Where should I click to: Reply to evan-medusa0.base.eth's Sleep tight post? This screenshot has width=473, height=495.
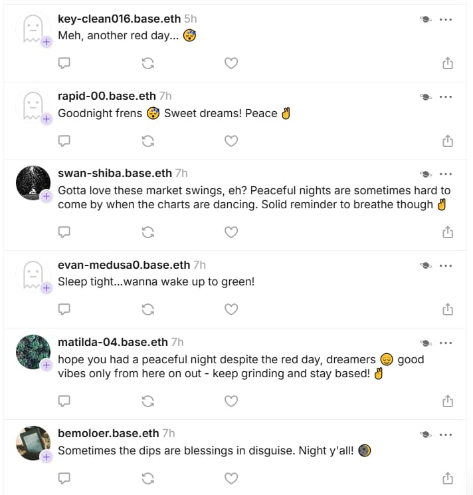[64, 309]
